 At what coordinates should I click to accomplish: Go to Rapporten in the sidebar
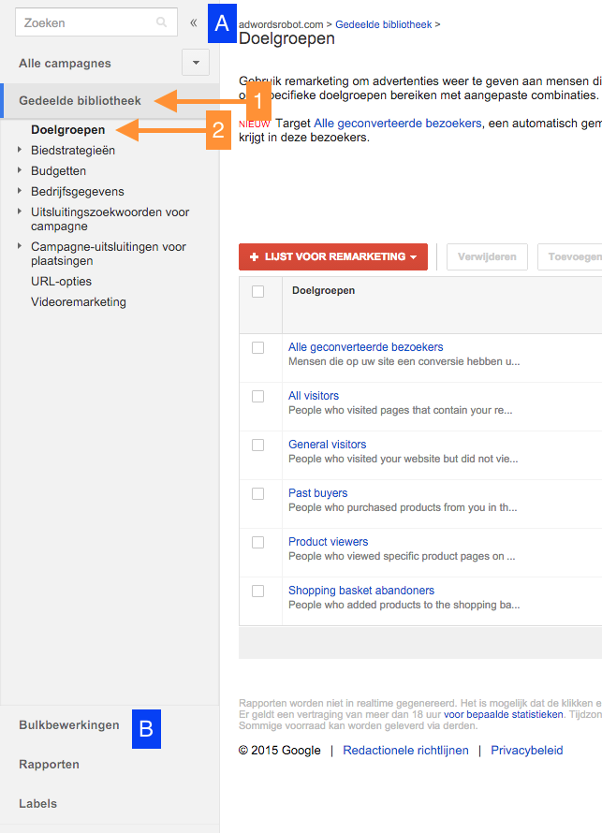click(x=49, y=765)
